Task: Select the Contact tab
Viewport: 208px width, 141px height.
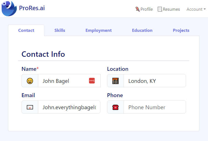Action: coord(26,30)
